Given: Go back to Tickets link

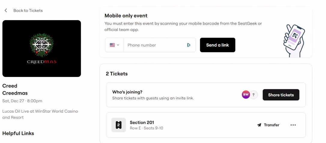Looking at the screenshot, I should pos(28,11).
